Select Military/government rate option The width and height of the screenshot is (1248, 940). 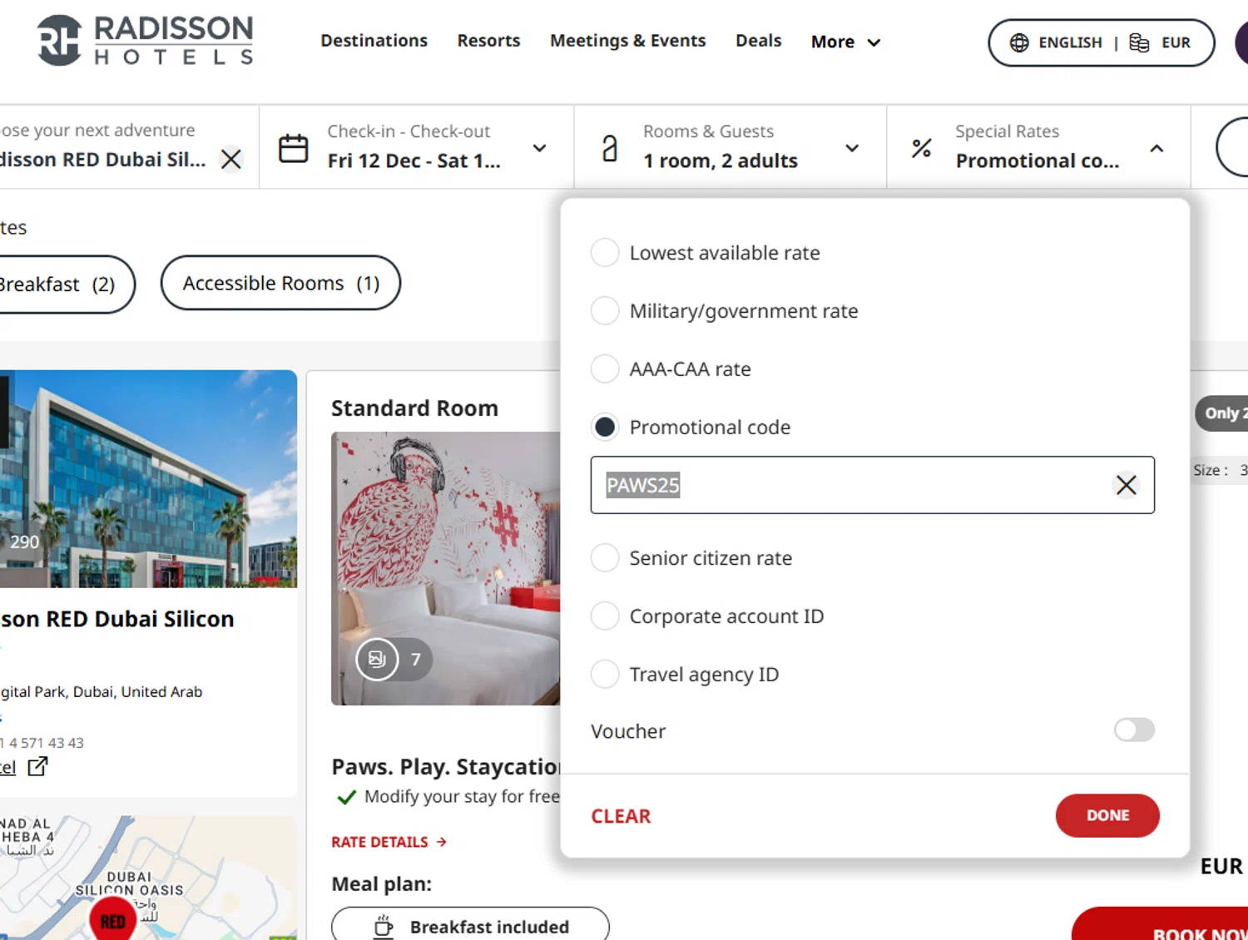605,310
